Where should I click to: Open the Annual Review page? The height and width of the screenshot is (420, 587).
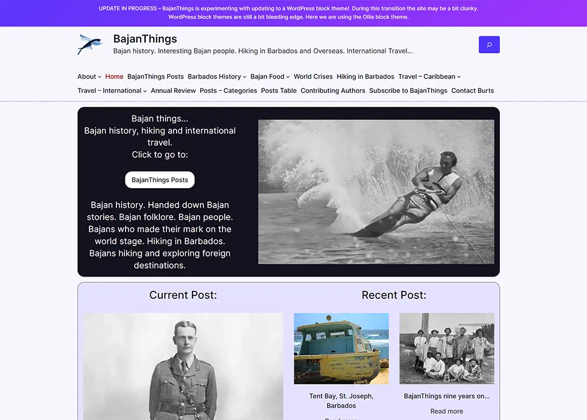(x=173, y=91)
